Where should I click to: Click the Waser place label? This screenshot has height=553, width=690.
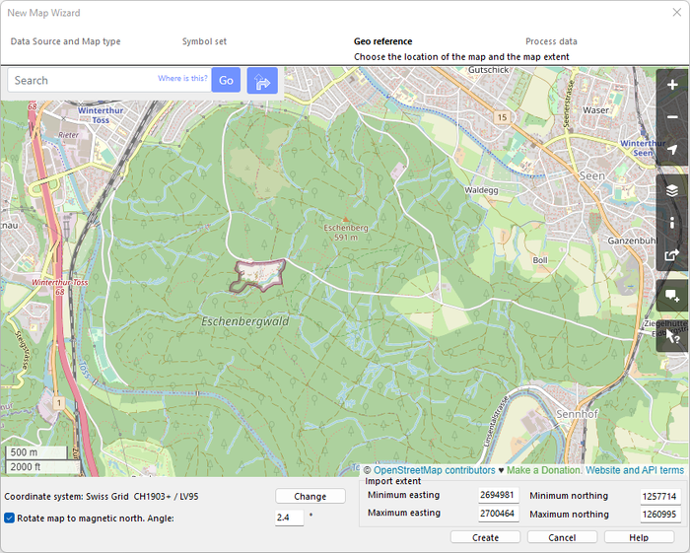595,110
